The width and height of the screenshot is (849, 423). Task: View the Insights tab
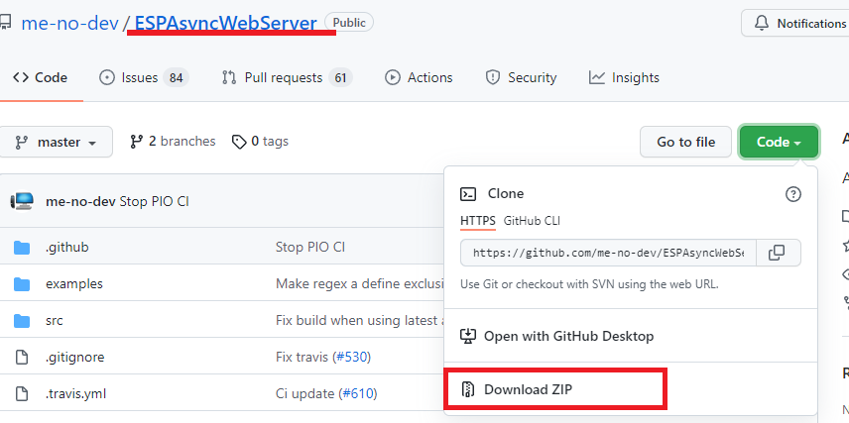coord(624,78)
